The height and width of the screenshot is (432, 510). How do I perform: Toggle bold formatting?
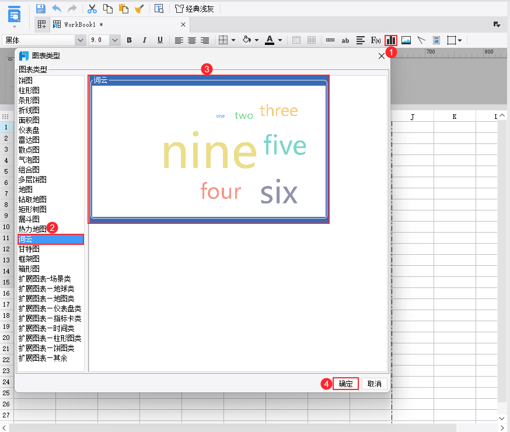129,40
